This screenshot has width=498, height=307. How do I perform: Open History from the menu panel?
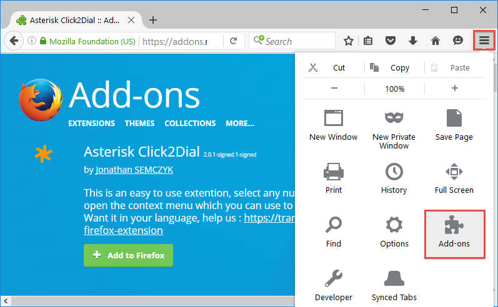tap(394, 178)
